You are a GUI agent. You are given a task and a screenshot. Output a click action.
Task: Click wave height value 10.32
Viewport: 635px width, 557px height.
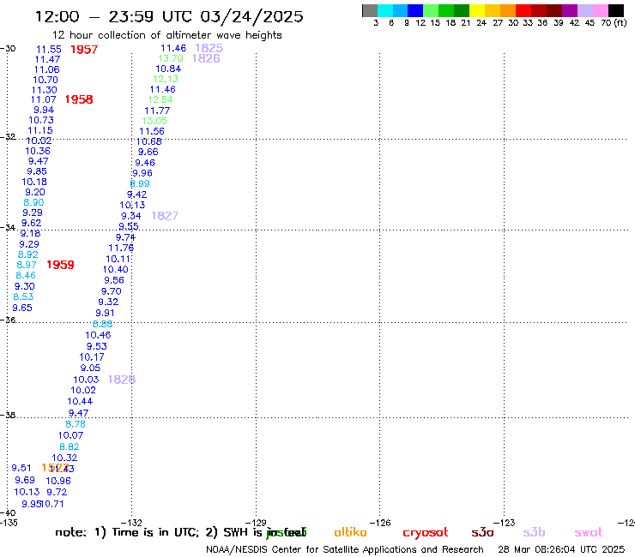(x=64, y=458)
